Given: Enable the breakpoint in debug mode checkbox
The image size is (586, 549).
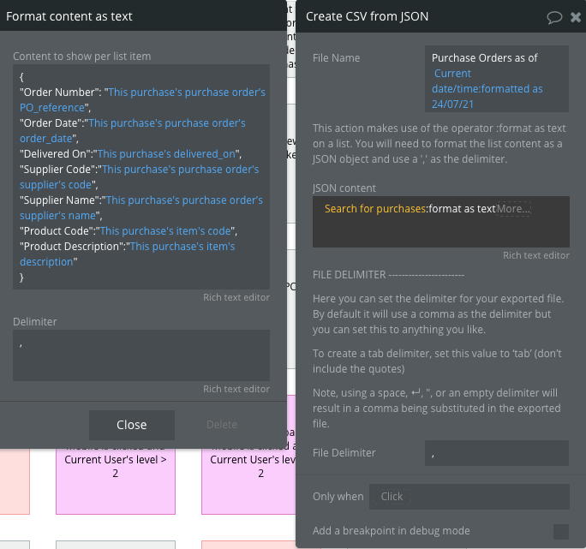Looking at the screenshot, I should pyautogui.click(x=561, y=531).
